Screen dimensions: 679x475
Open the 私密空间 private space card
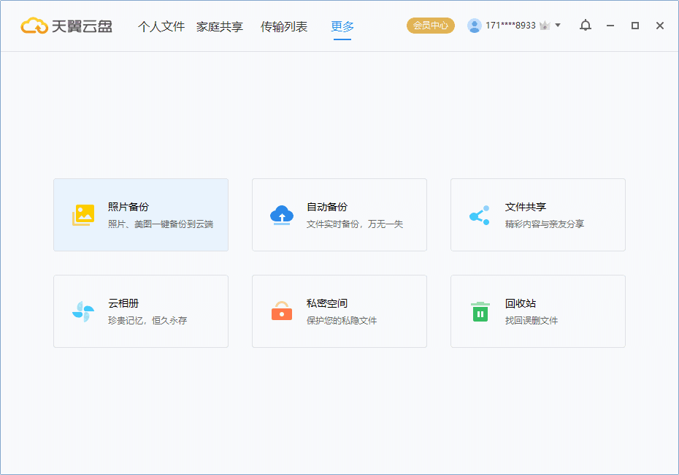339,311
